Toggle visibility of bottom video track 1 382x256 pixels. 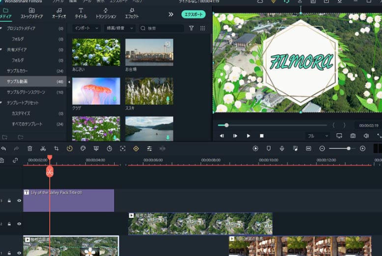(19, 253)
